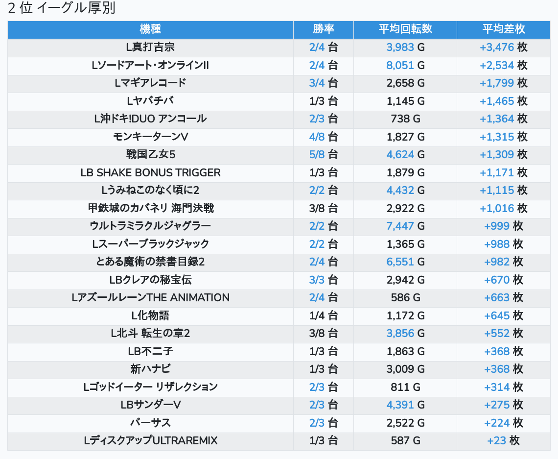This screenshot has height=459, width=558.
Task: Select the 戦国乙女5 cell
Action: [x=150, y=155]
